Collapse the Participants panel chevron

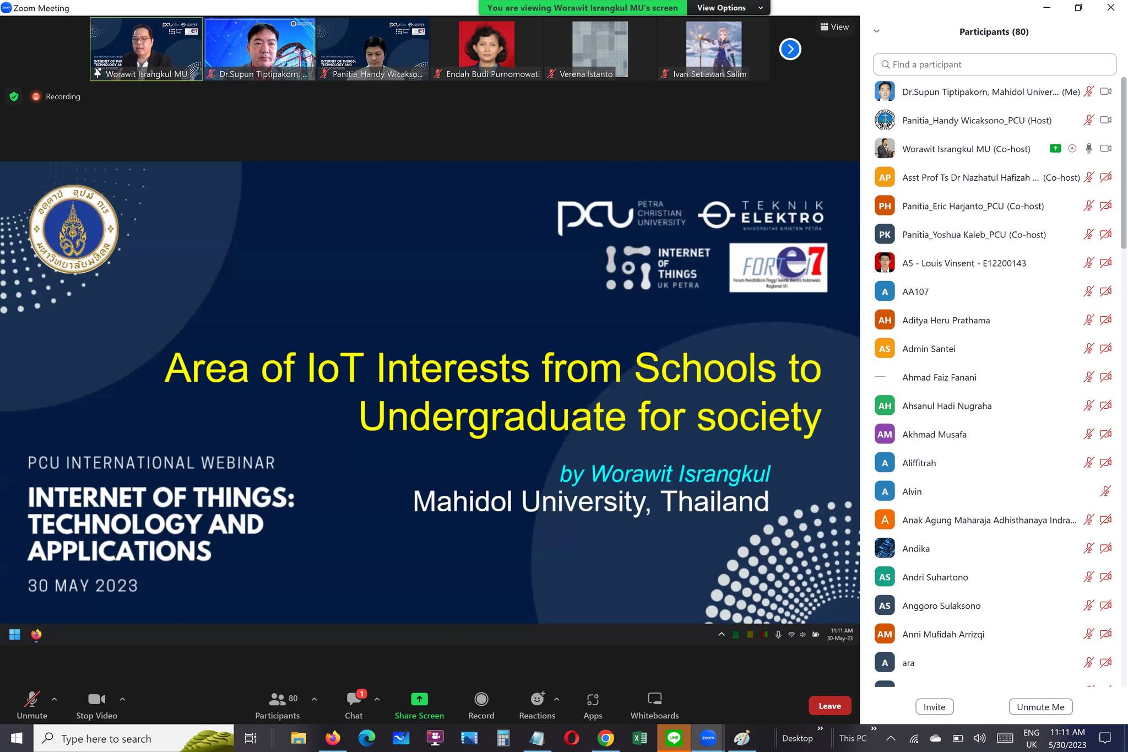(x=877, y=31)
